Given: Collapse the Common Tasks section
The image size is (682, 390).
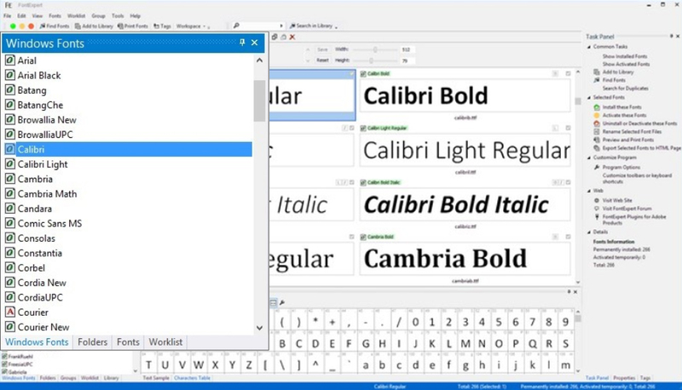Looking at the screenshot, I should 589,47.
